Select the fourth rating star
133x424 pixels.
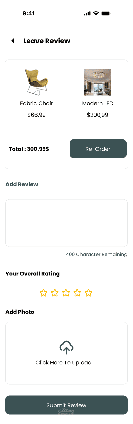77,293
